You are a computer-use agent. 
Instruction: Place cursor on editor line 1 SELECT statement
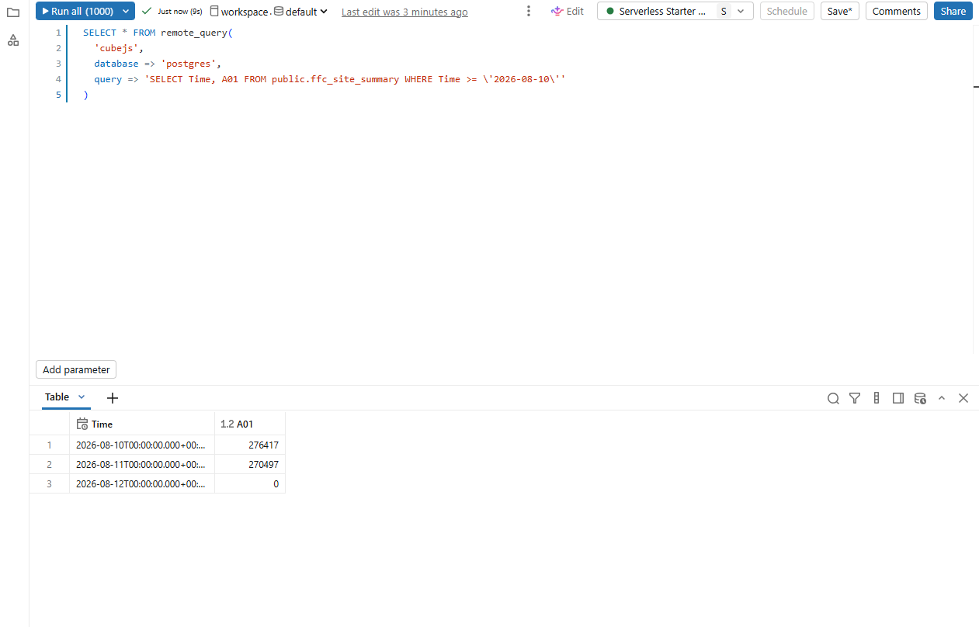[158, 33]
